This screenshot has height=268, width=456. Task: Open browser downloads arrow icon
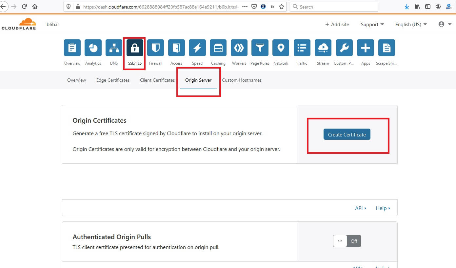407,7
